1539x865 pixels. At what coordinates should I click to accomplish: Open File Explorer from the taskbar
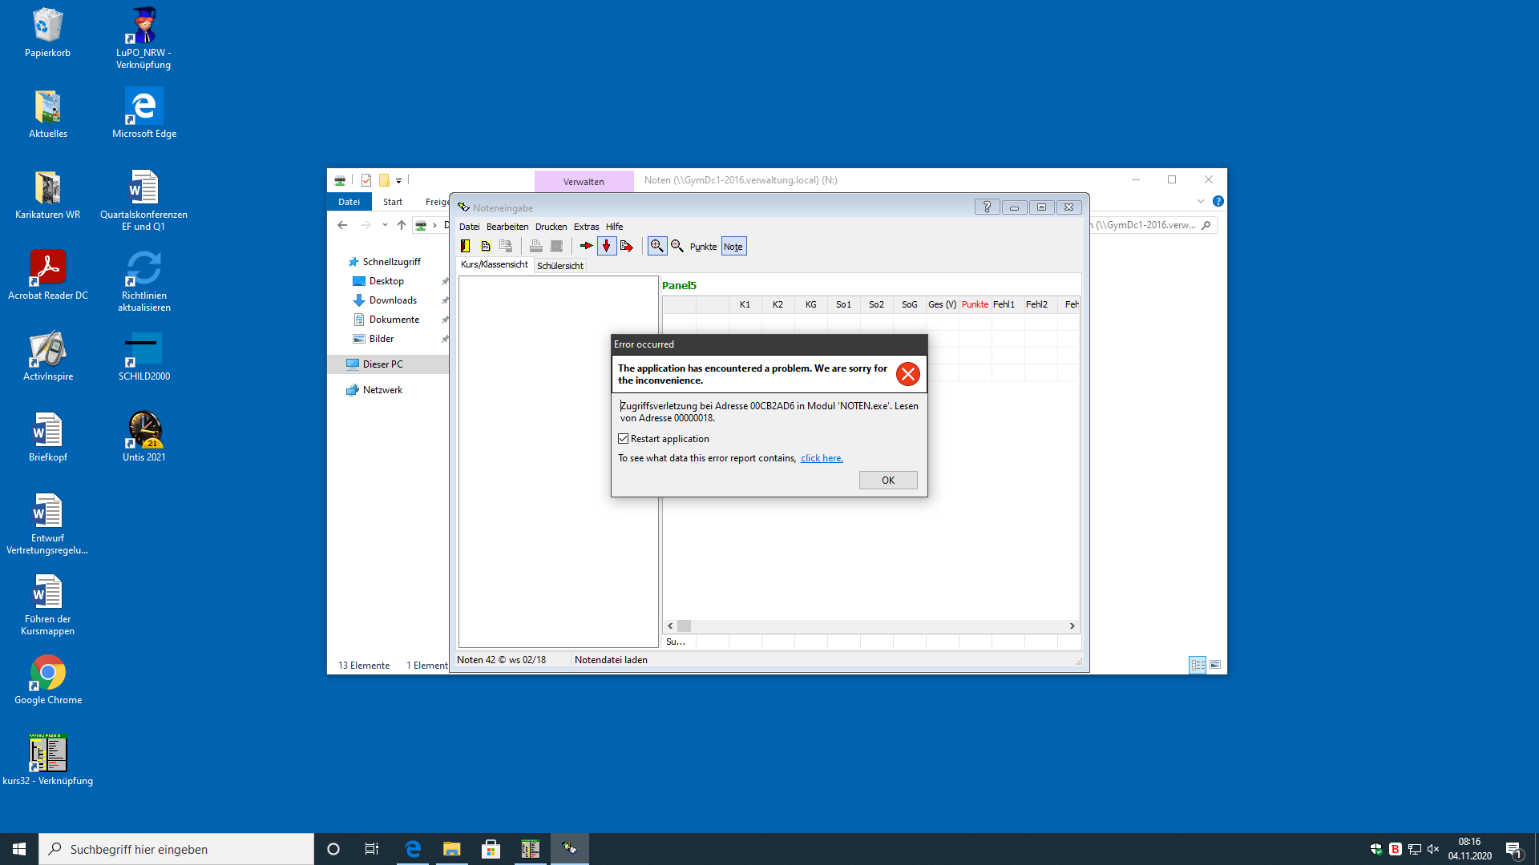click(x=451, y=849)
